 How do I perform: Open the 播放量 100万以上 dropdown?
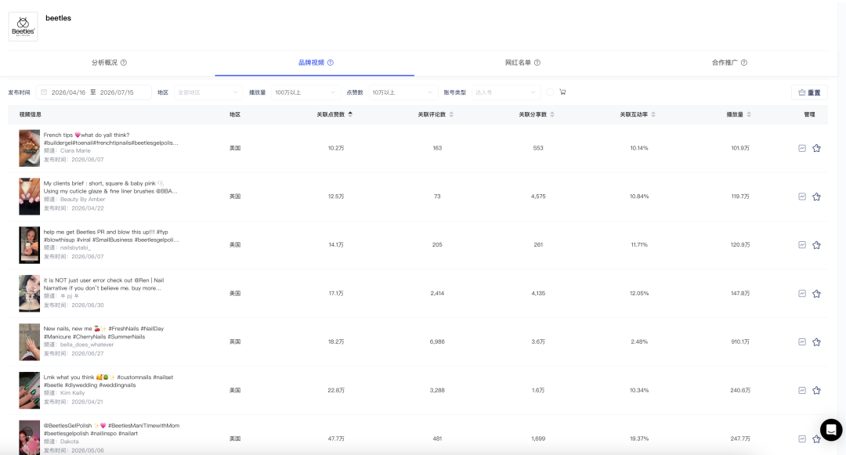coord(306,92)
